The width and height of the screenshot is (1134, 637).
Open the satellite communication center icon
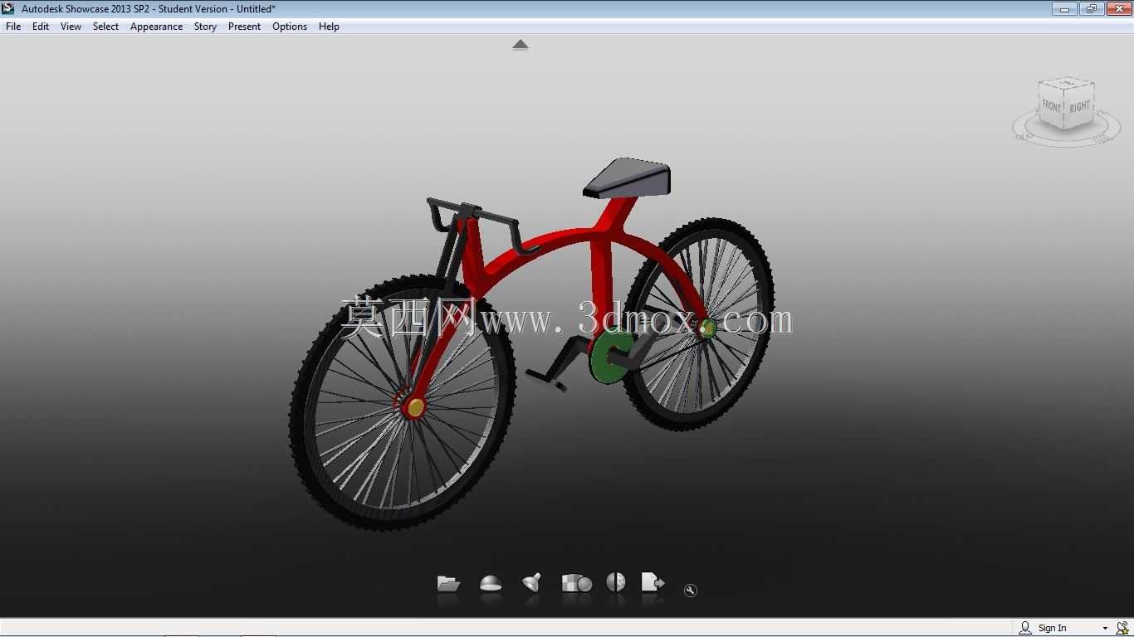[1122, 628]
